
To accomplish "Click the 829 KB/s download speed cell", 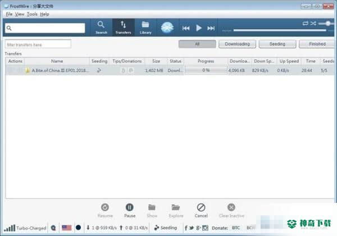I will click(x=260, y=71).
